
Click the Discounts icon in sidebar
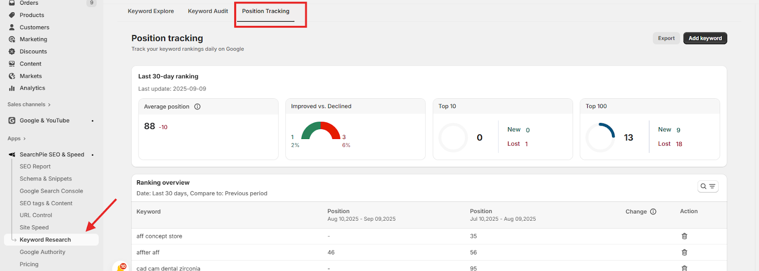pyautogui.click(x=12, y=52)
